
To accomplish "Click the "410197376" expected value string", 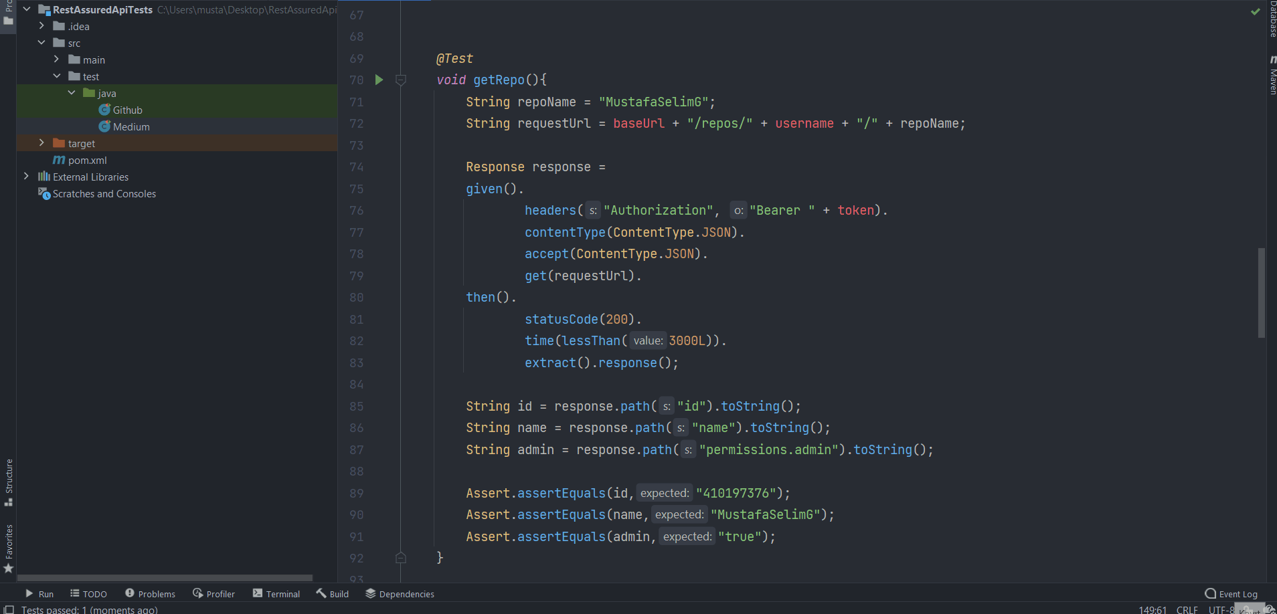I will click(x=740, y=493).
